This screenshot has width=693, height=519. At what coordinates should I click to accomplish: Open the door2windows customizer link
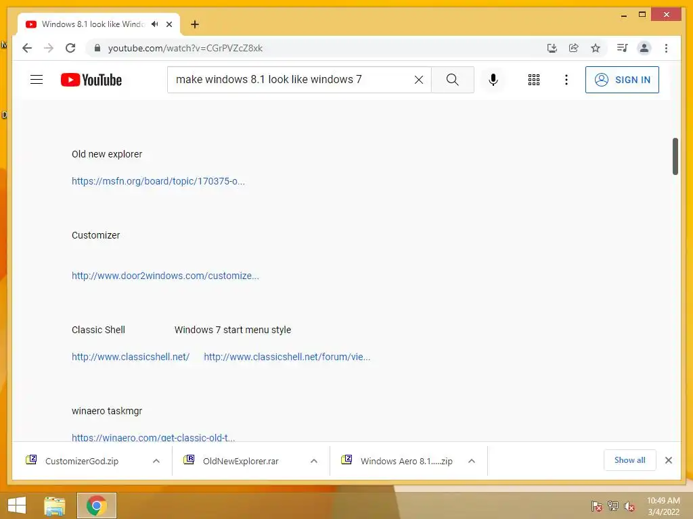(x=165, y=276)
